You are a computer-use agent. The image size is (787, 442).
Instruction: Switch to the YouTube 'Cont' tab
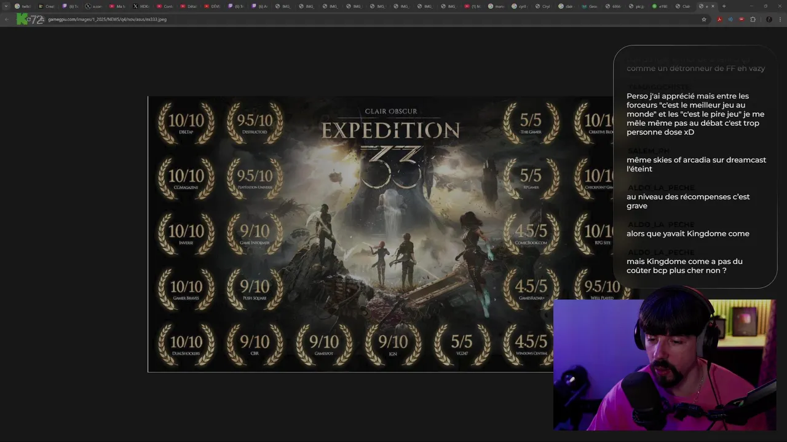(x=165, y=6)
